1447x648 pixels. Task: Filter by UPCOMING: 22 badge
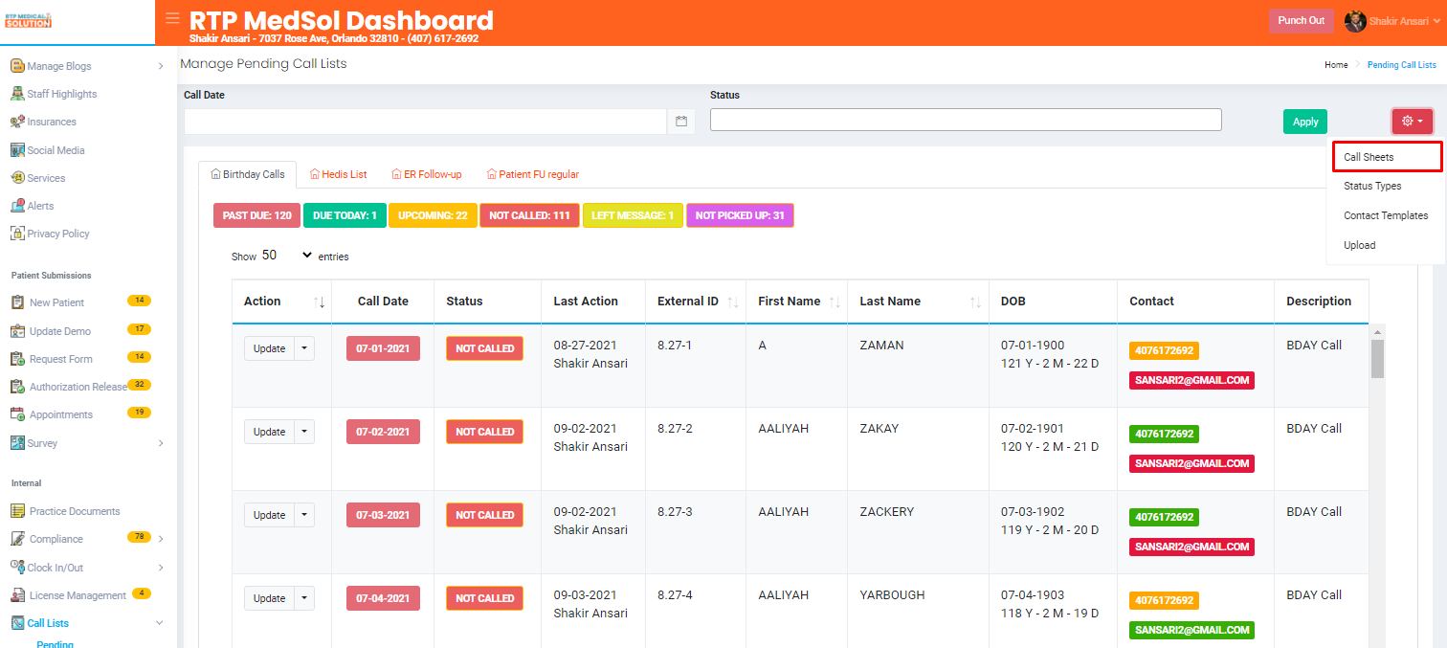(x=433, y=215)
